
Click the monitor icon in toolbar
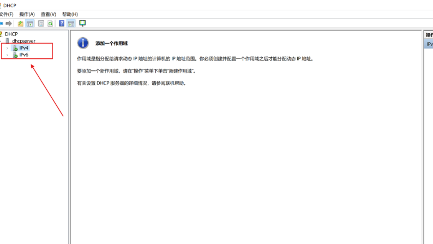tap(82, 23)
